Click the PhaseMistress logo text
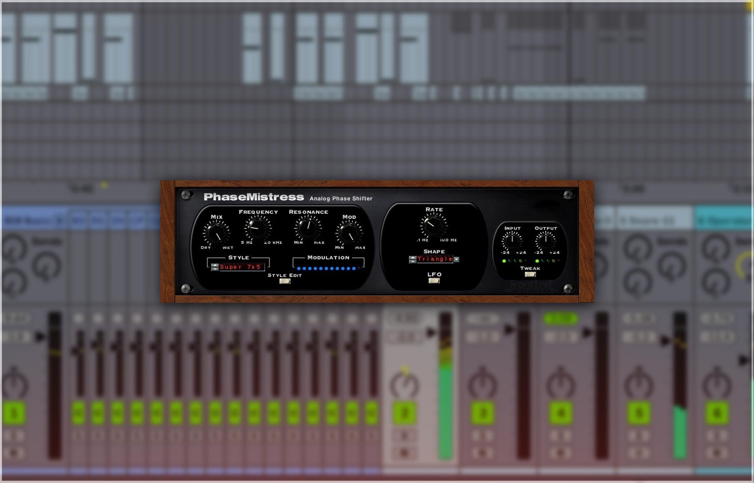 254,197
